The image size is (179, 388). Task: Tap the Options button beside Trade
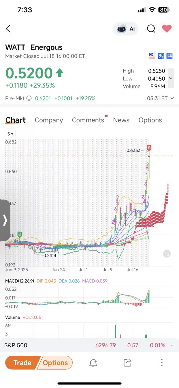pyautogui.click(x=55, y=363)
